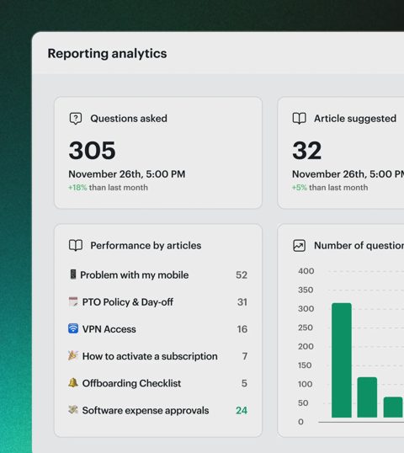Click the Article suggested card title
404x453 pixels.
tap(355, 119)
